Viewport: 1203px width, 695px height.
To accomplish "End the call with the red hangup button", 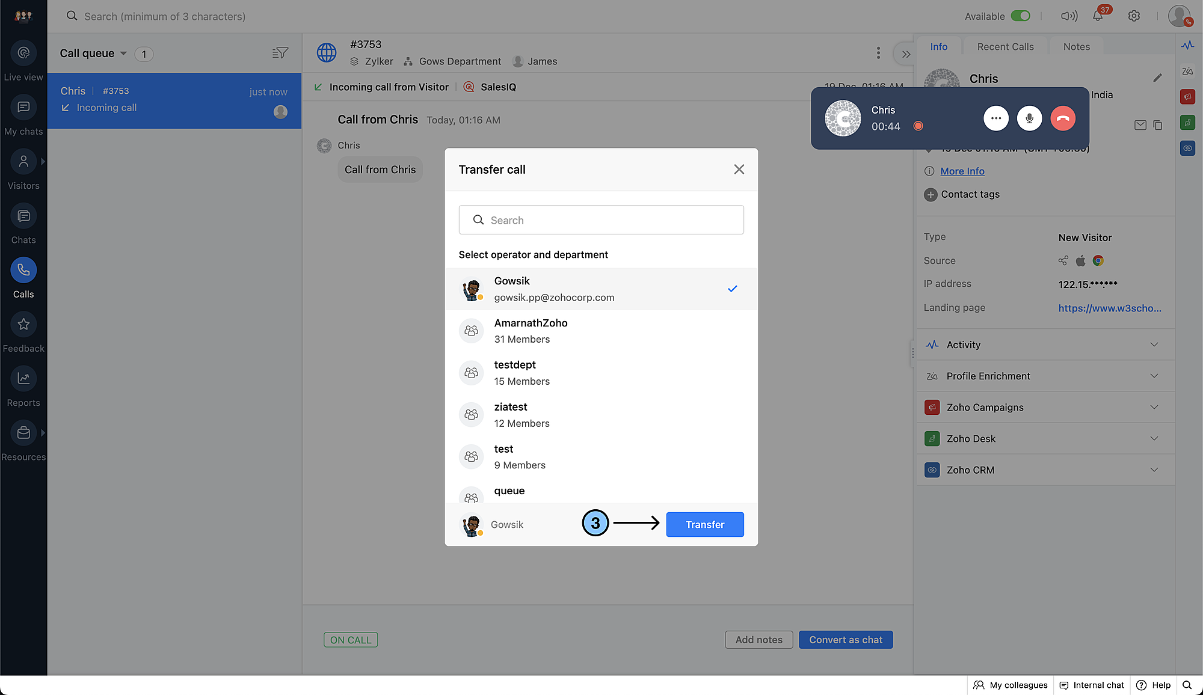I will (x=1063, y=118).
